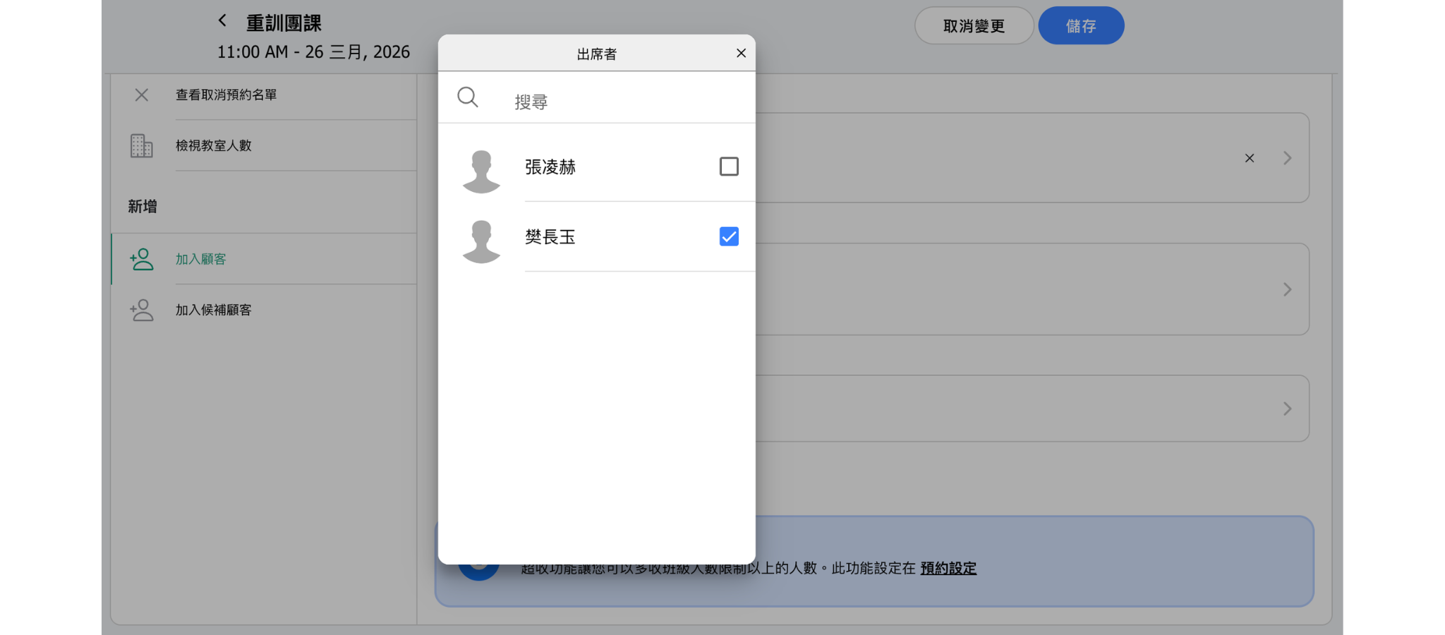Click the small x in first card
Viewport: 1445px width, 635px height.
coord(1249,158)
